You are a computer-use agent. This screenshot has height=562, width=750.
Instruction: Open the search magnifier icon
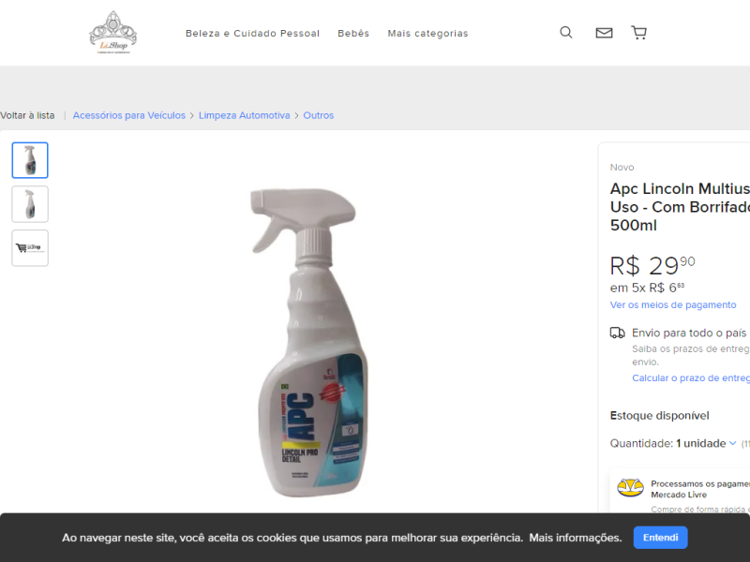[x=566, y=33]
